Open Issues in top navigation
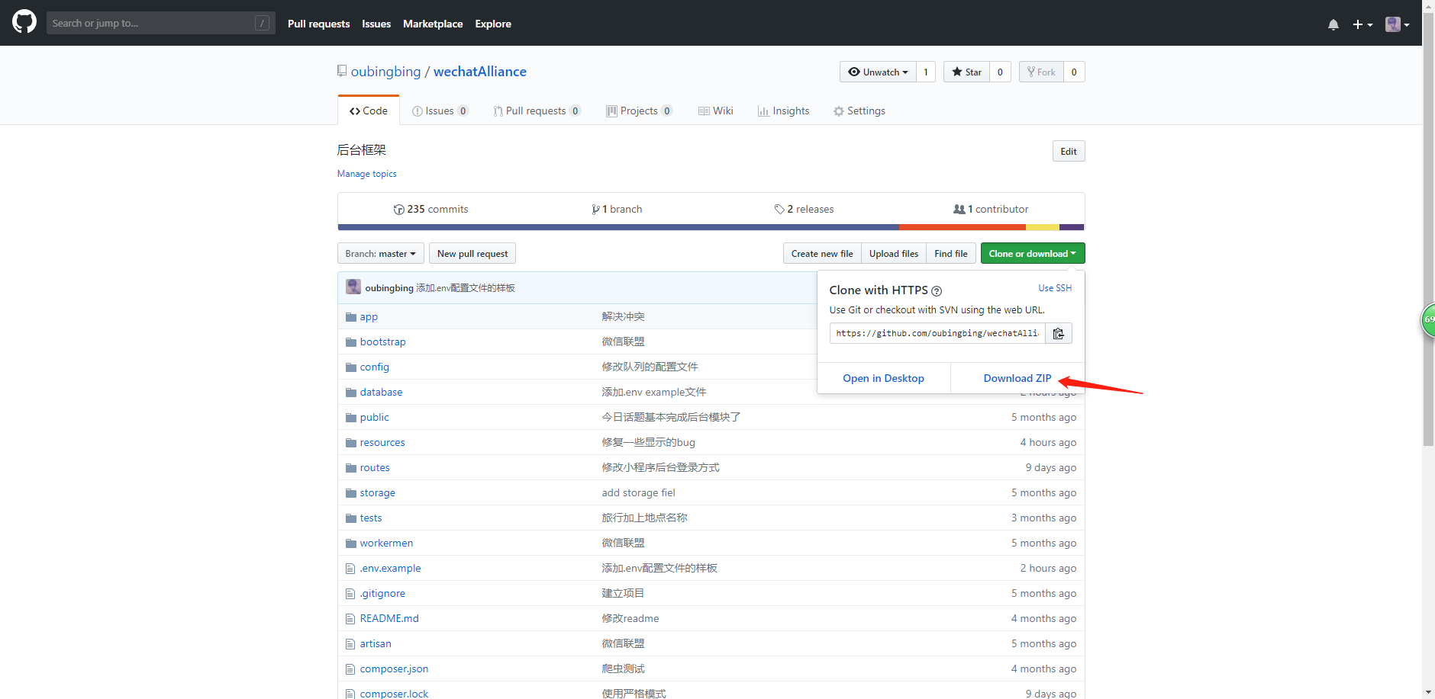The image size is (1435, 699). click(x=376, y=24)
